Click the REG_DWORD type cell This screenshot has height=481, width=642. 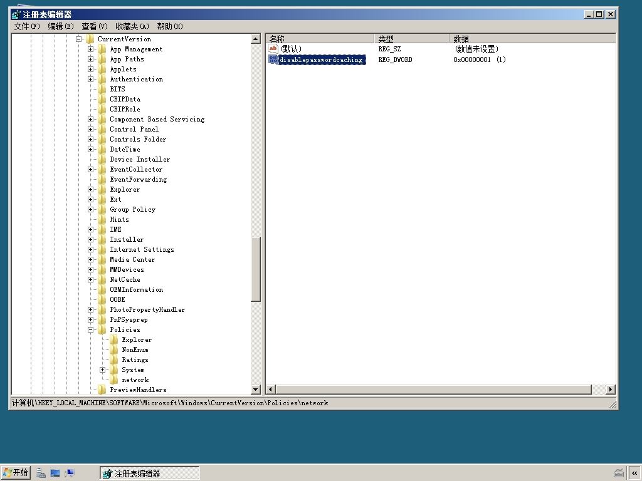(395, 59)
